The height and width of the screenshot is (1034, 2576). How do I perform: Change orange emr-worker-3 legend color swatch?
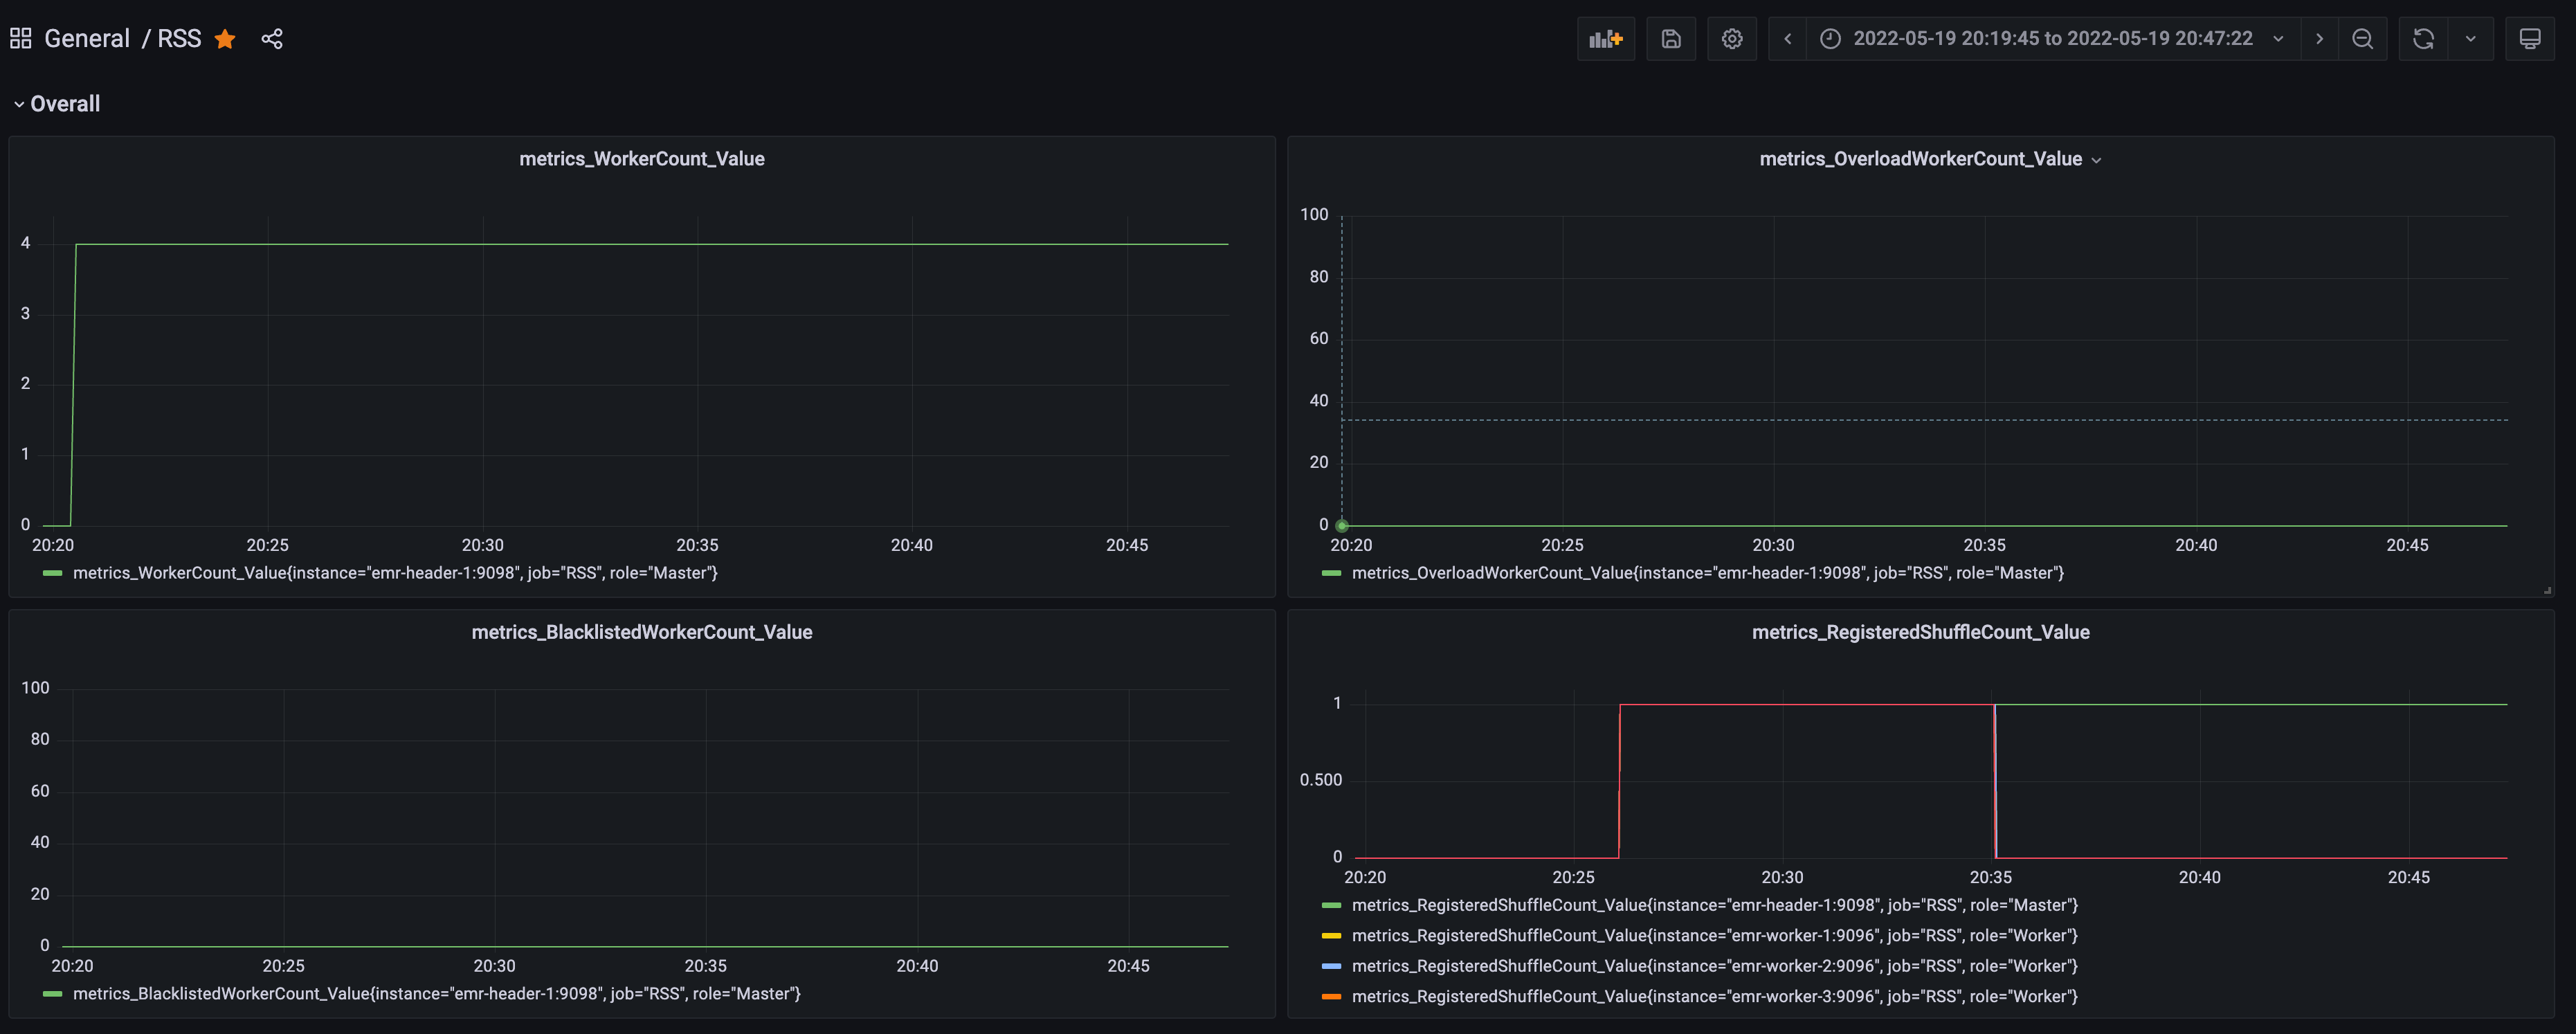point(1331,997)
